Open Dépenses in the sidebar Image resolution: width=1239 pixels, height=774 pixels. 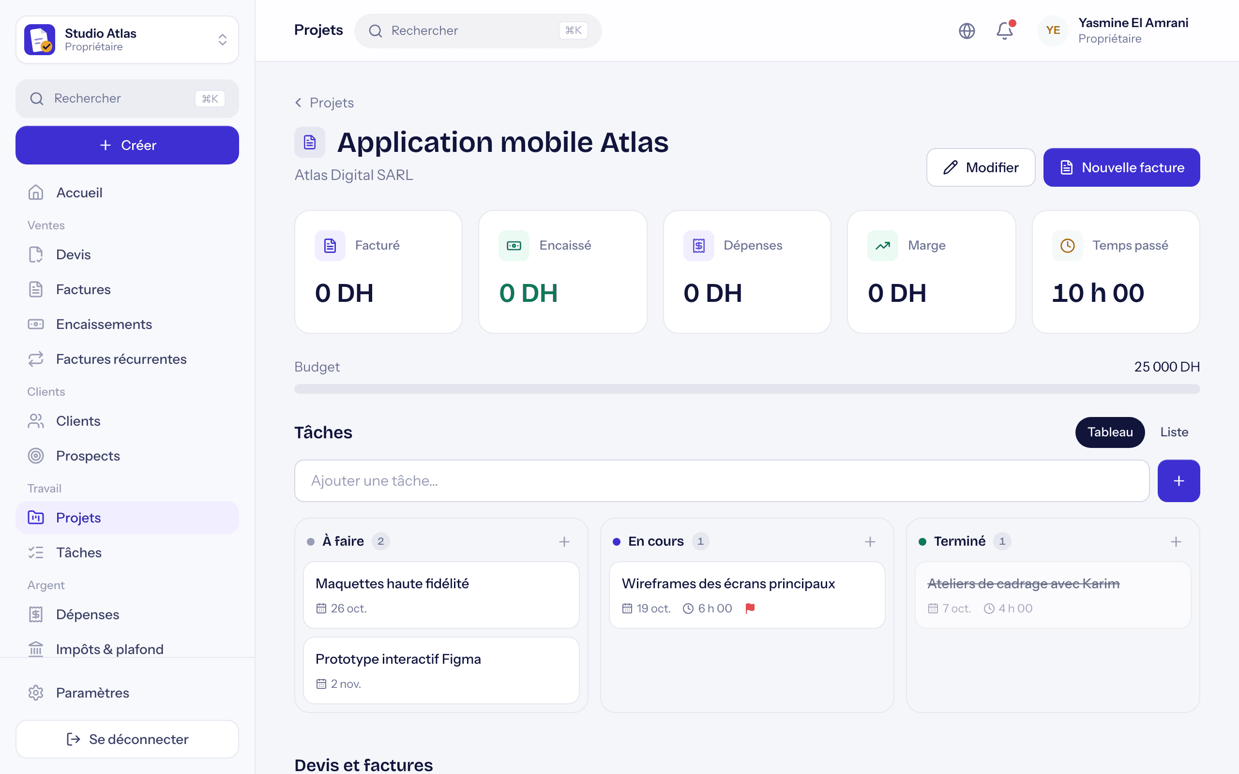pos(127,614)
